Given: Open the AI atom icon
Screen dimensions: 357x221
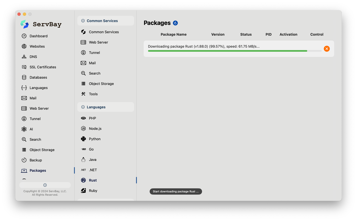Looking at the screenshot, I should point(24,129).
